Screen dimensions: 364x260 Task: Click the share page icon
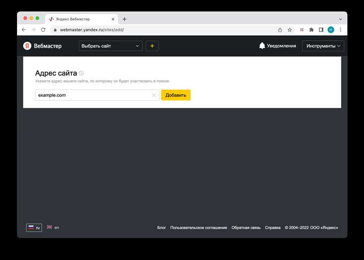[280, 30]
